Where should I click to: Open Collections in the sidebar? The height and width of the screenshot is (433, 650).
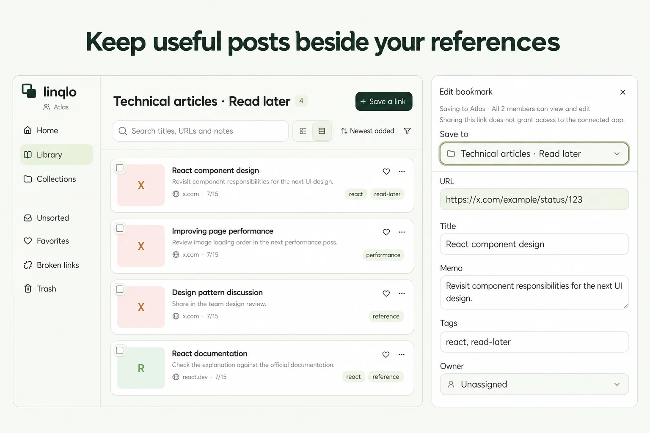pyautogui.click(x=57, y=179)
